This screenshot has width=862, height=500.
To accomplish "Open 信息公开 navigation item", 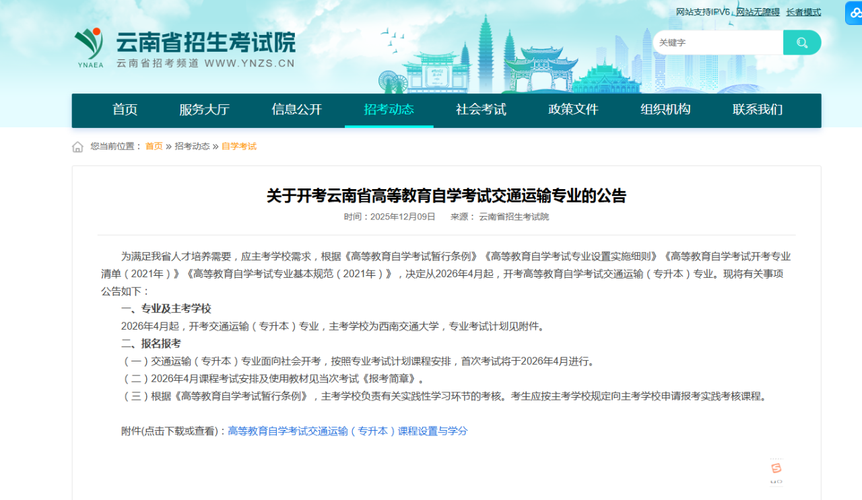I will tap(296, 110).
